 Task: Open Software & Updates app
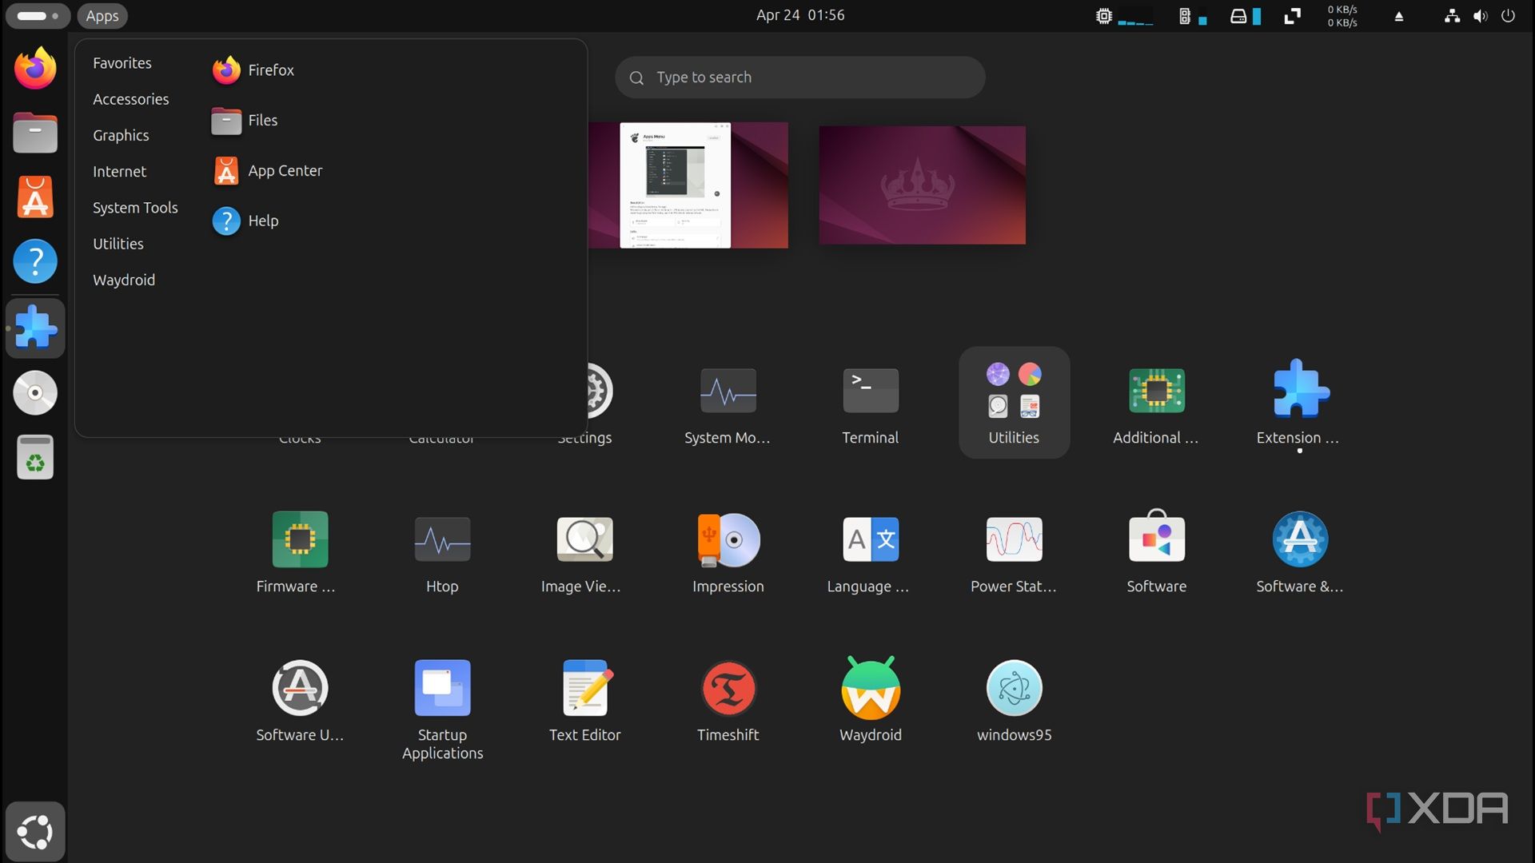pos(1299,552)
